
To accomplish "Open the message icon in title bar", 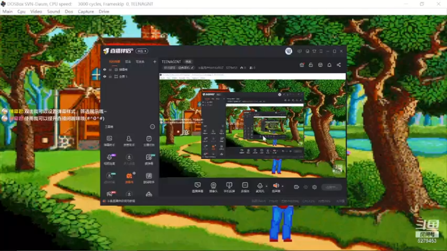I will (x=307, y=51).
